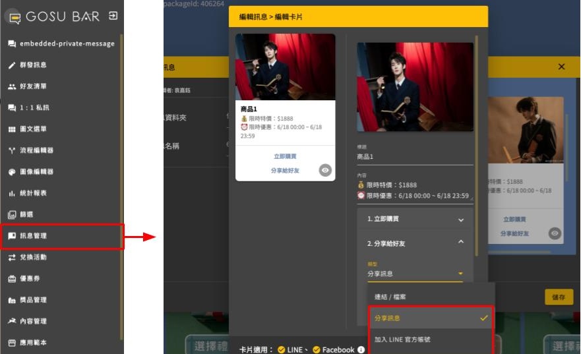
Task: Click the card image in the edit panel
Action: tap(415, 87)
